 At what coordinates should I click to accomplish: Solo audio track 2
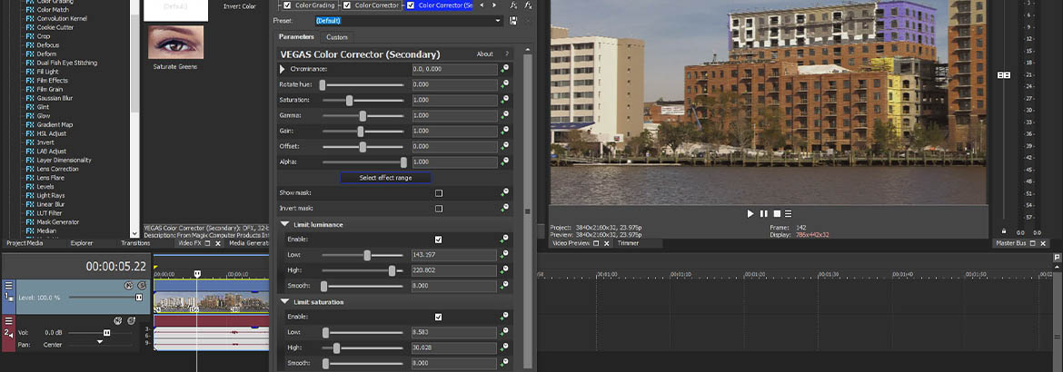click(131, 320)
